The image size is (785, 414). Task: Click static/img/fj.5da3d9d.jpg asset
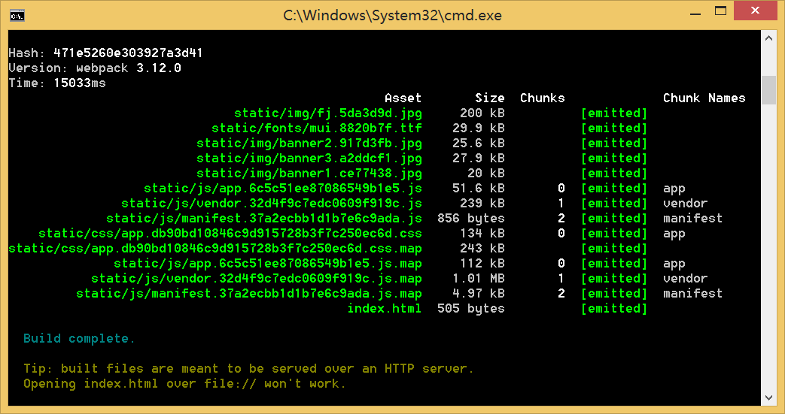(x=328, y=113)
